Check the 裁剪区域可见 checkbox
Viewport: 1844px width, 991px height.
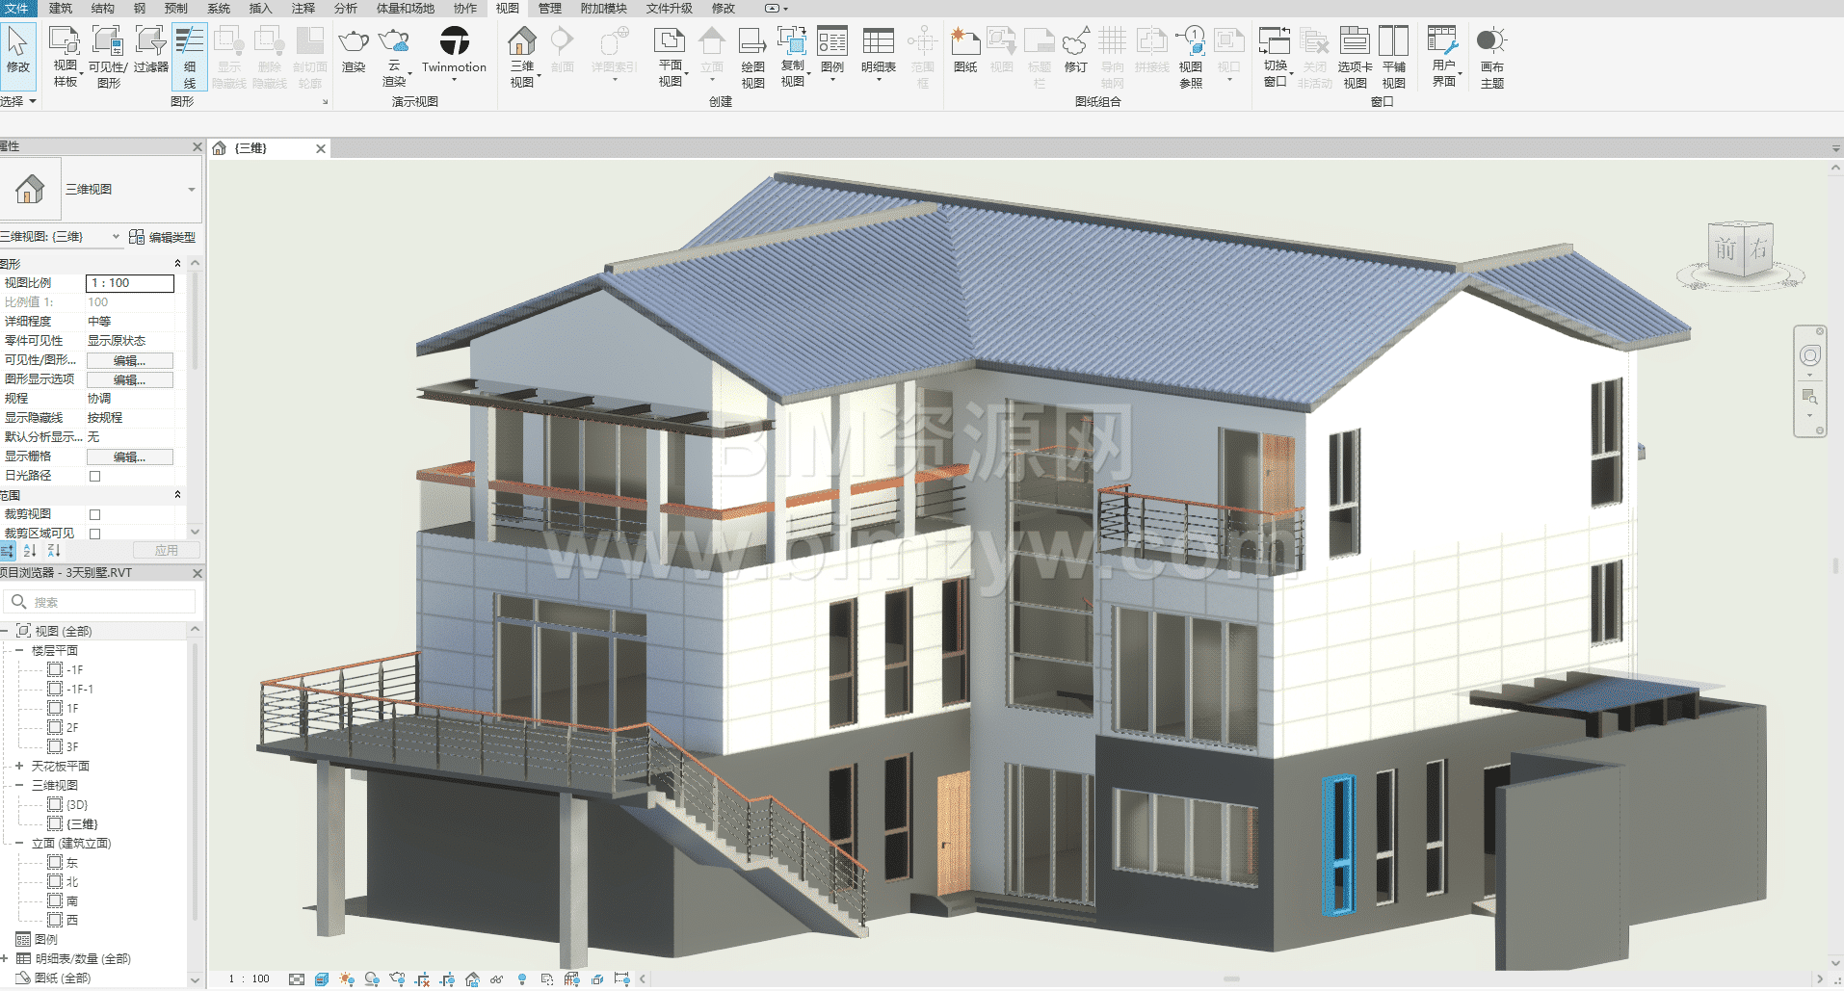click(x=94, y=534)
